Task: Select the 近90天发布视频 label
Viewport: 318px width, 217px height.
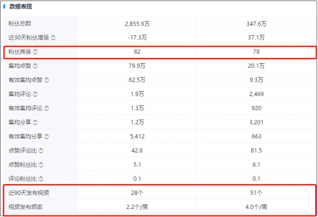Action: pos(28,193)
